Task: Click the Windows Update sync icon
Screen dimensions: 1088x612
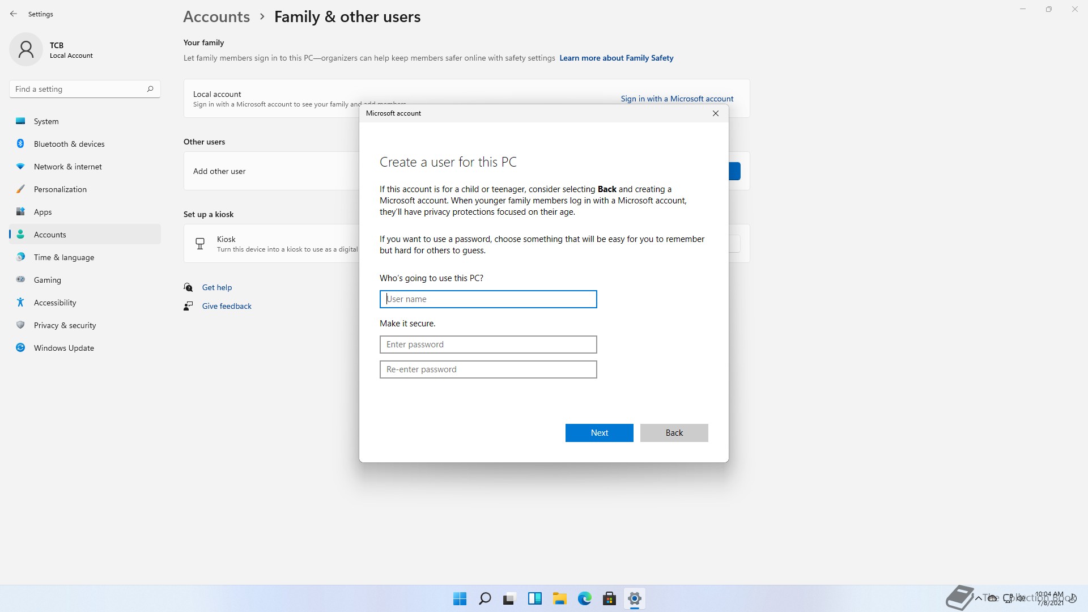Action: coord(20,348)
